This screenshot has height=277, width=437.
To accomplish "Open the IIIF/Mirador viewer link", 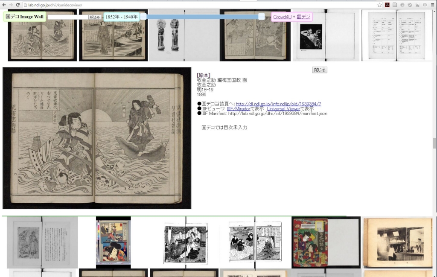I will pyautogui.click(x=239, y=109).
